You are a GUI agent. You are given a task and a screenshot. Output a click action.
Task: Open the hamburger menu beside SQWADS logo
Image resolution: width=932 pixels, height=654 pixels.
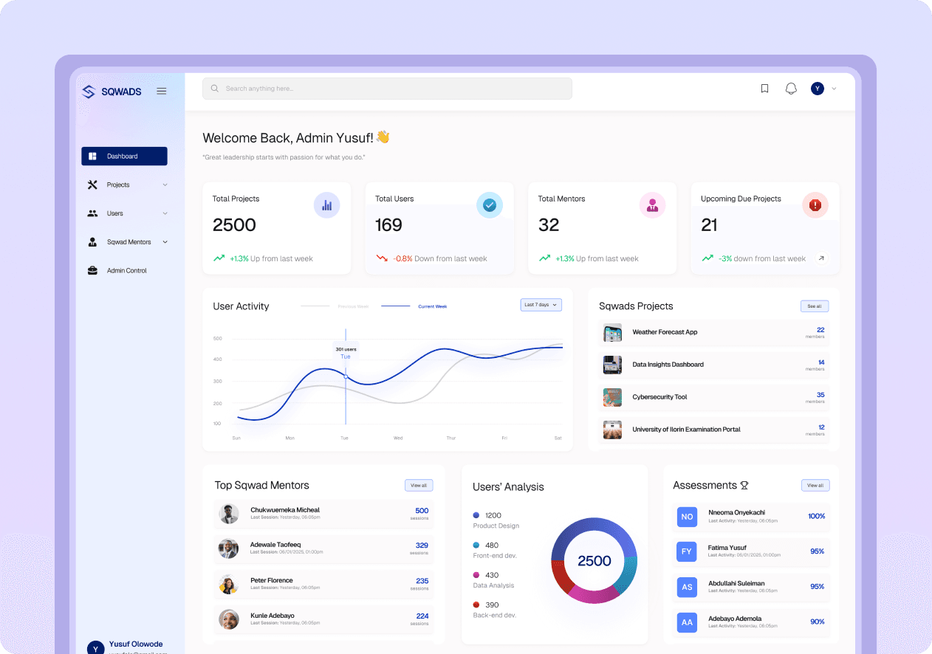pos(162,91)
